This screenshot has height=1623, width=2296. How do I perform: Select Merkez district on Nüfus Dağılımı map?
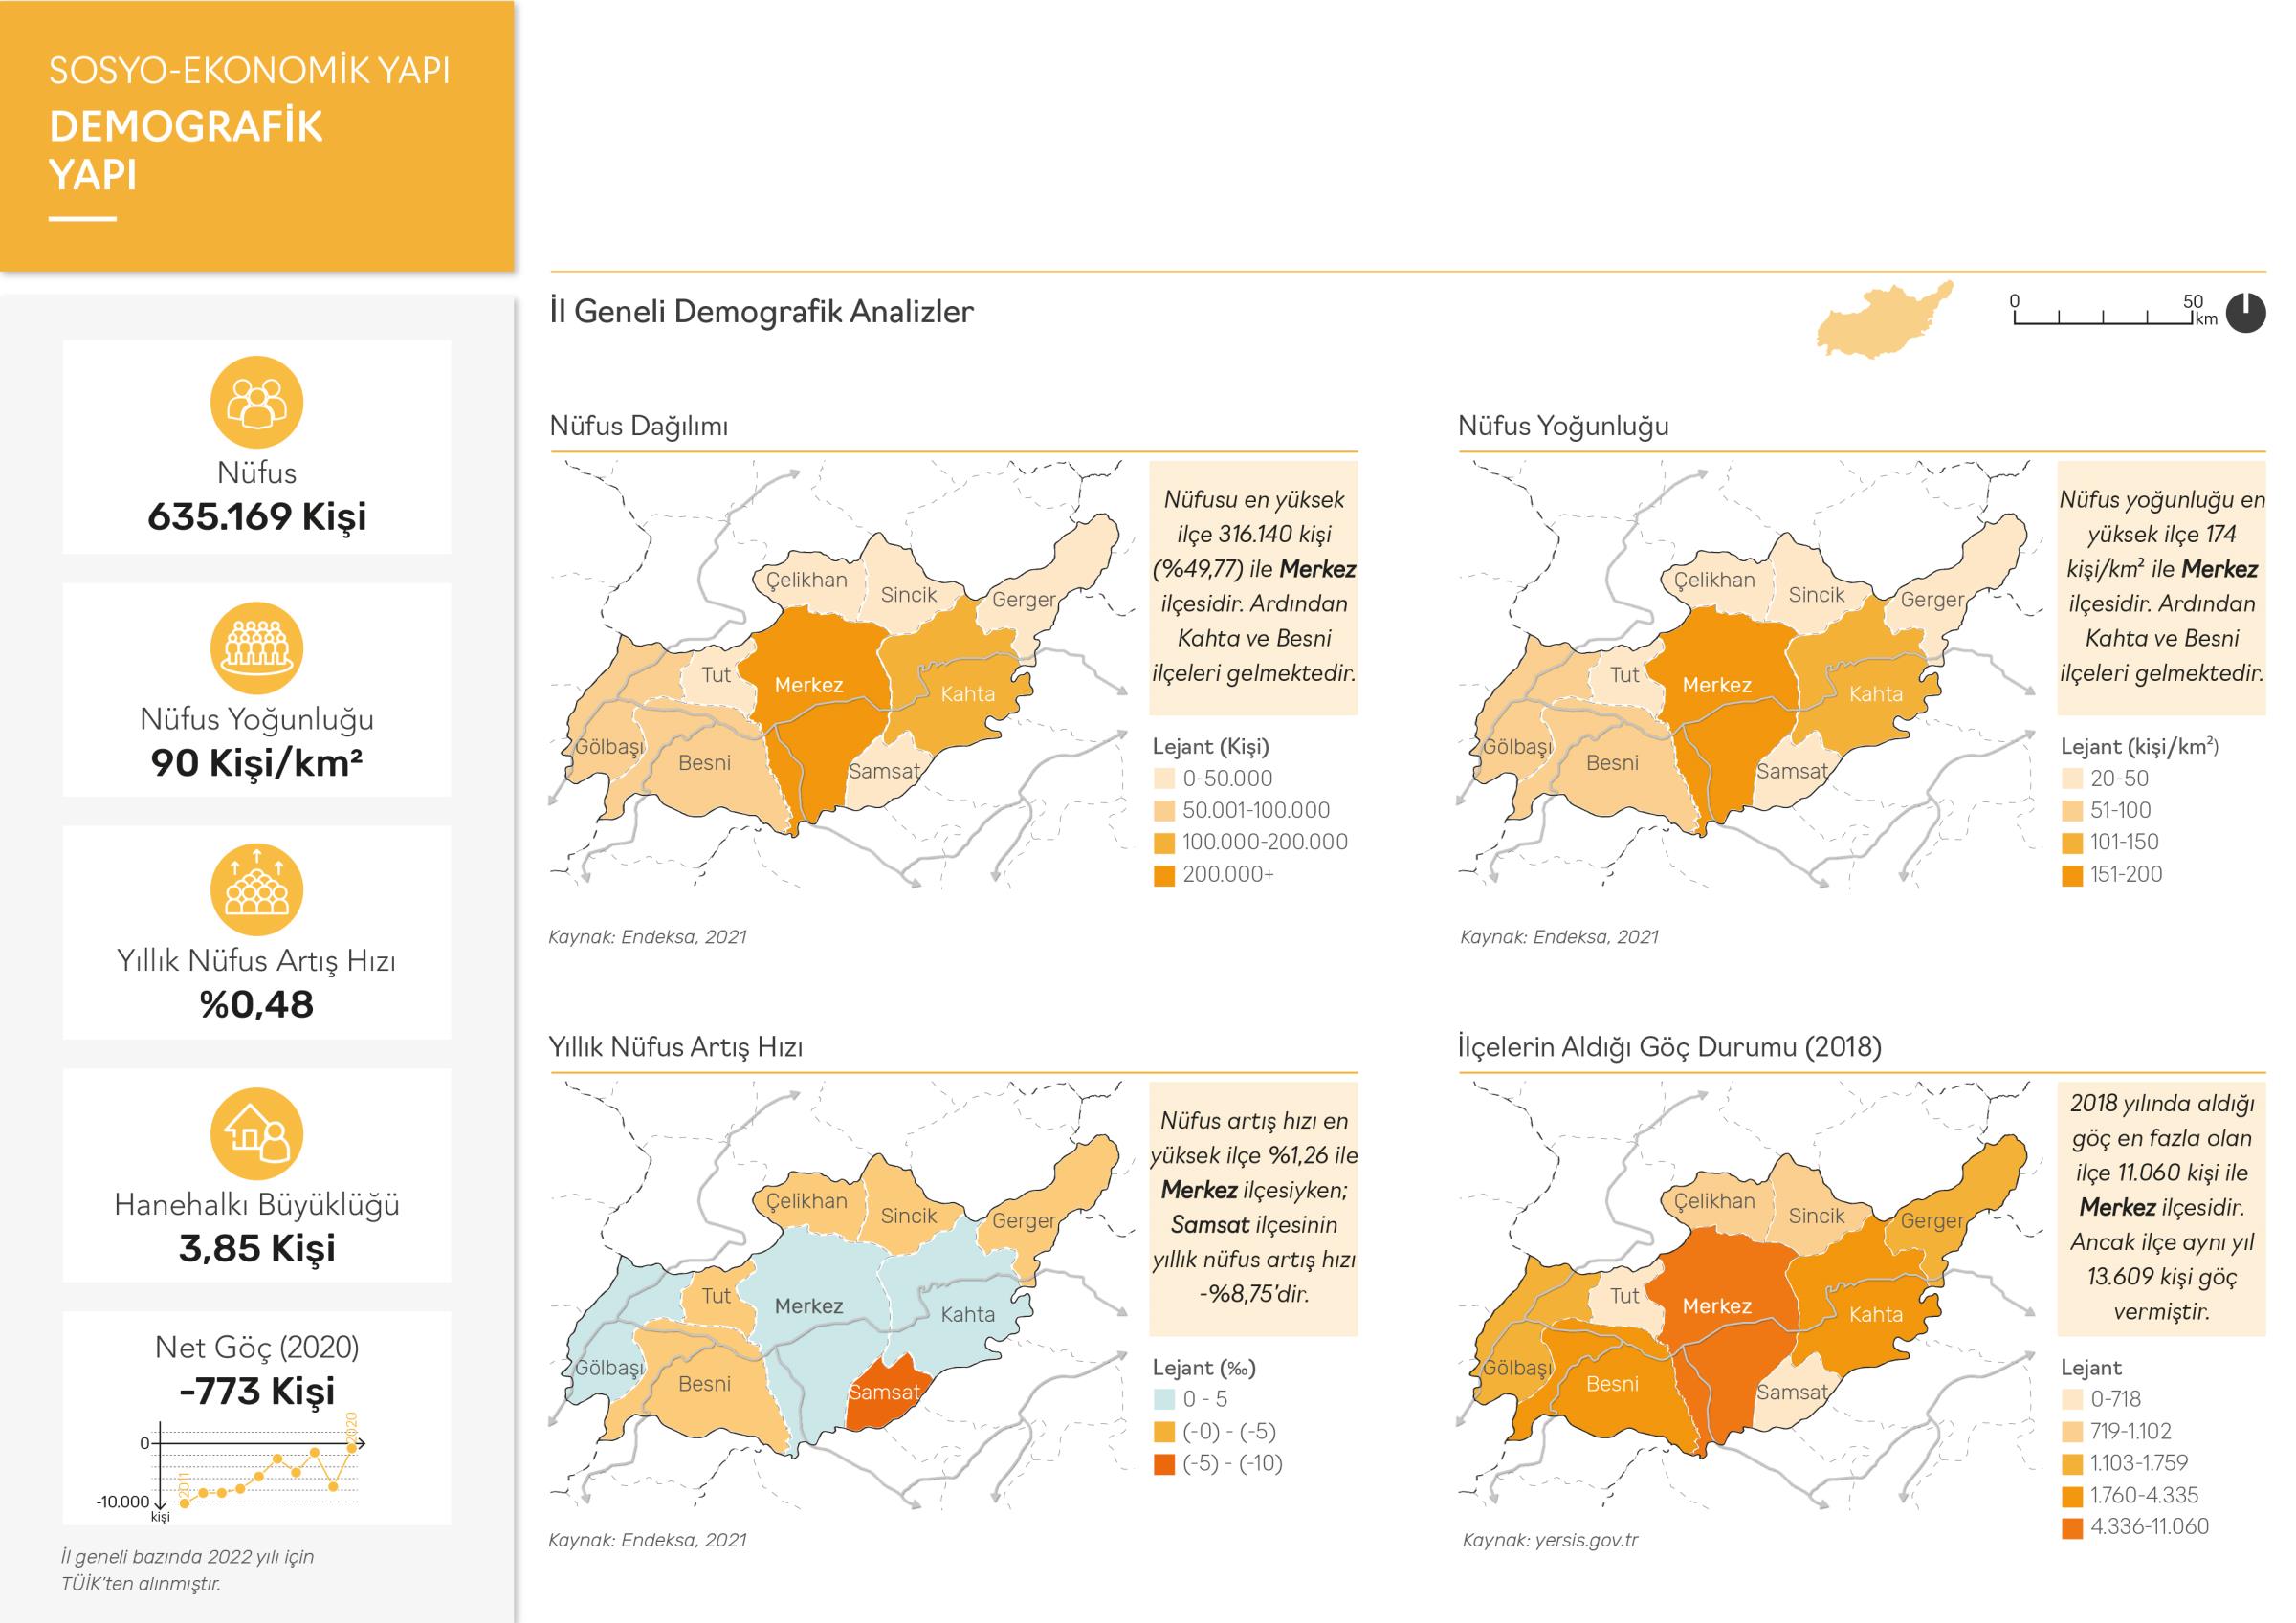tap(810, 685)
